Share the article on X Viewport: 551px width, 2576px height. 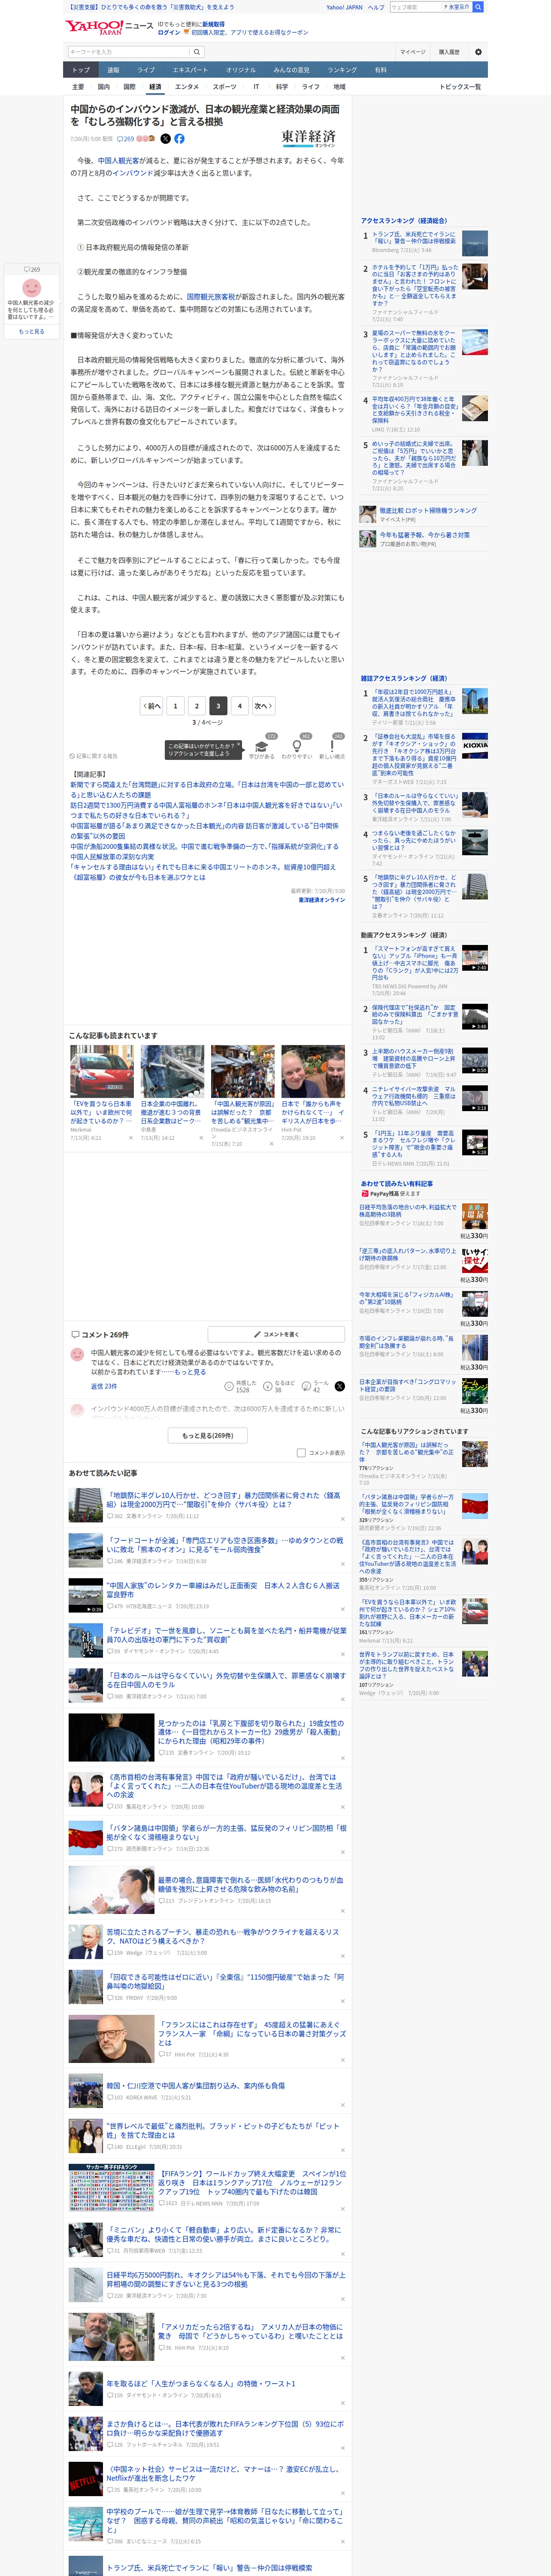166,139
